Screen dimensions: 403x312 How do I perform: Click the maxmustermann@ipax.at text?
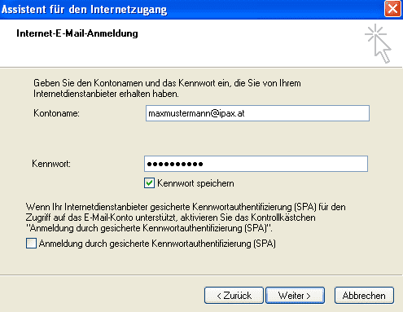pos(196,113)
